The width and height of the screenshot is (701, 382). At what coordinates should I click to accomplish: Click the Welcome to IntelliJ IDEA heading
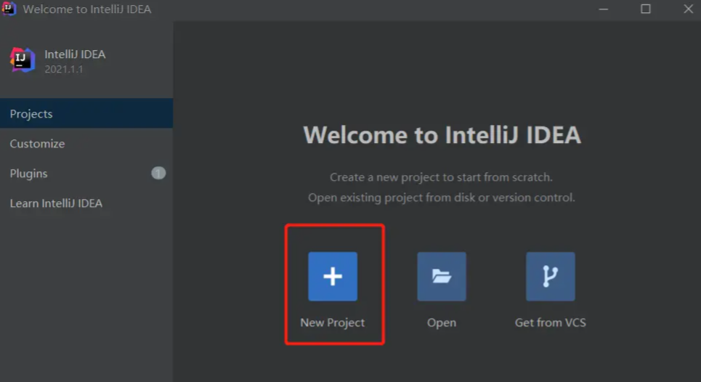(x=442, y=135)
